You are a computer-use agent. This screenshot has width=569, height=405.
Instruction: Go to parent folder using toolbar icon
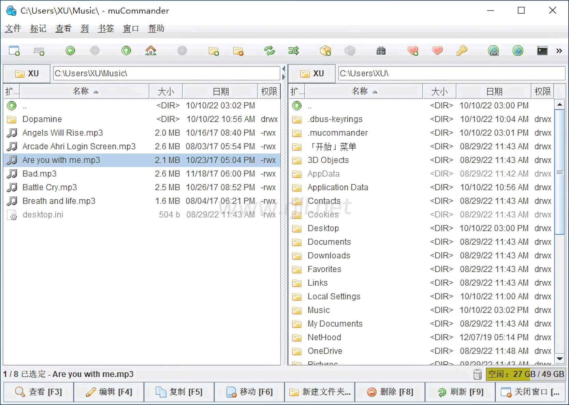coord(126,51)
